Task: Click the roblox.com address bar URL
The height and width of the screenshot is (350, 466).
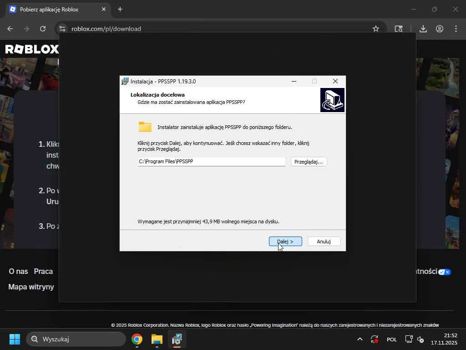Action: [106, 29]
